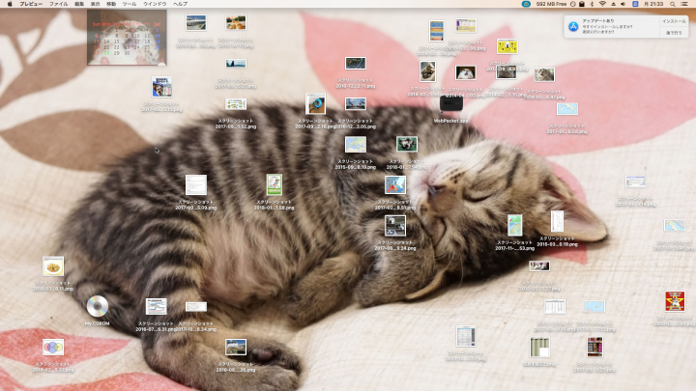Open the ファイル menu

(x=59, y=5)
